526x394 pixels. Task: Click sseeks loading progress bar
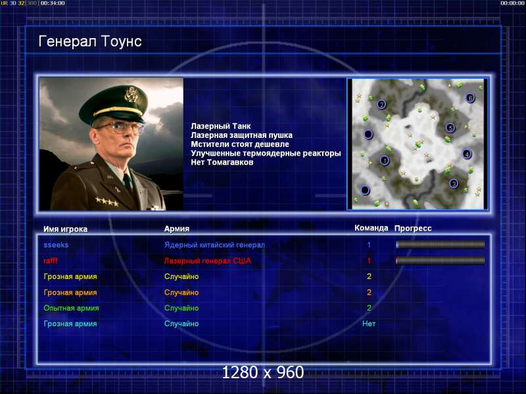[x=440, y=244]
